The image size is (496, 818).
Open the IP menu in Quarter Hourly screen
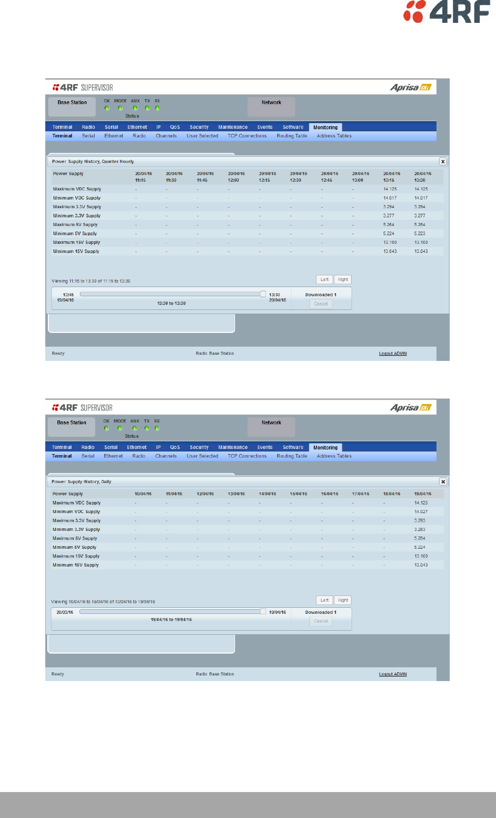click(158, 127)
